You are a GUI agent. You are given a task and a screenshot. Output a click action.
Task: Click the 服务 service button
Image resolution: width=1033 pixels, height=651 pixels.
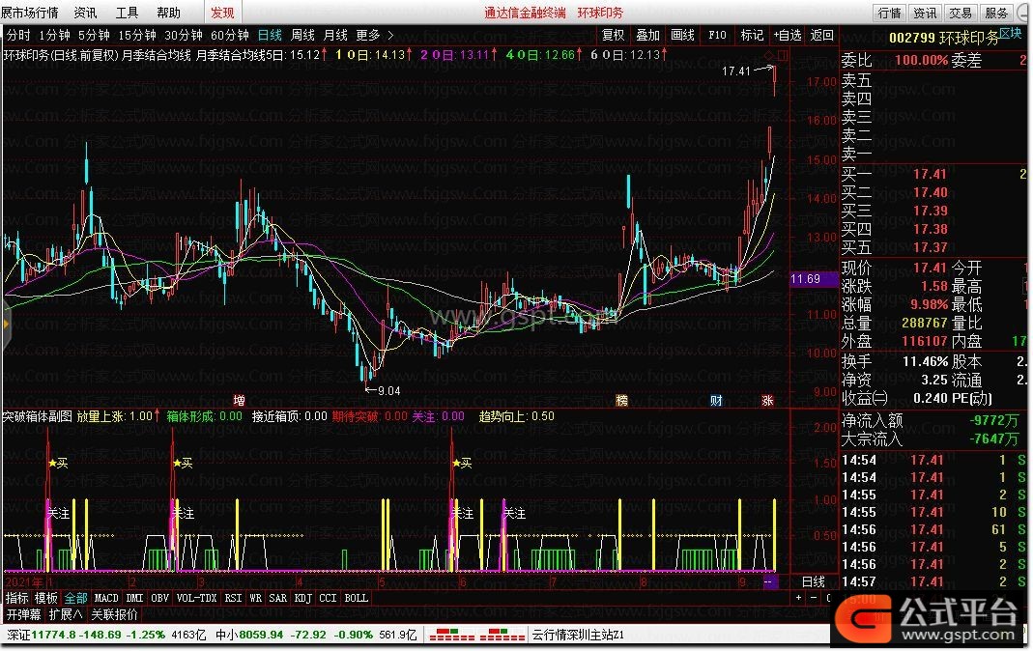pos(996,13)
